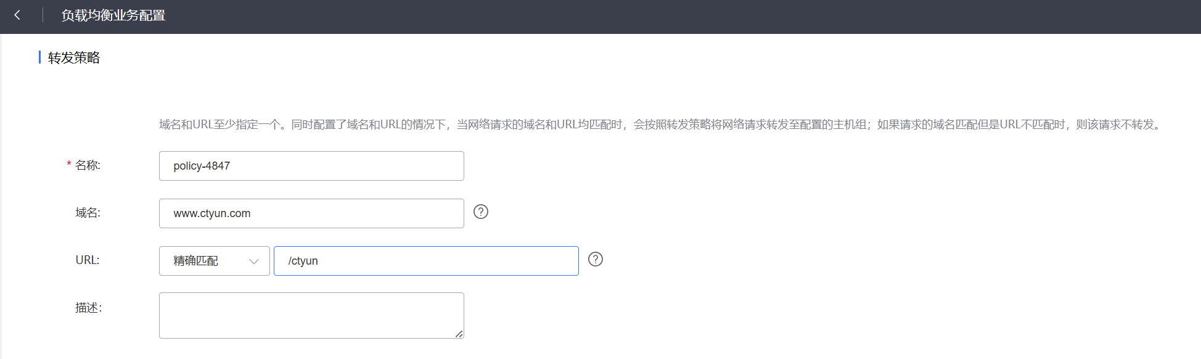Click the 名称 field label
The width and height of the screenshot is (1201, 359).
[x=88, y=165]
